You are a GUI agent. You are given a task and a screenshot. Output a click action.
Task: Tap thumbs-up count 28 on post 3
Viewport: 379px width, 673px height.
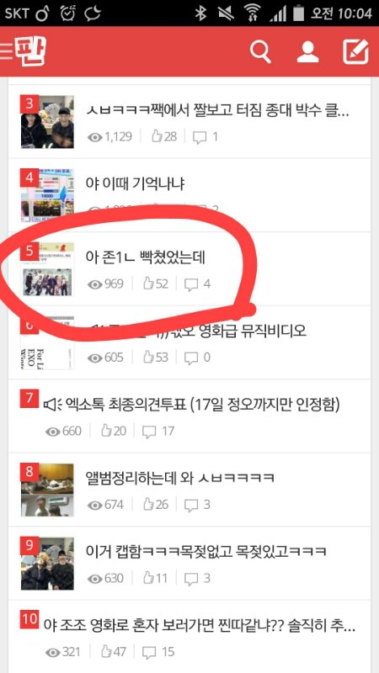[x=164, y=137]
